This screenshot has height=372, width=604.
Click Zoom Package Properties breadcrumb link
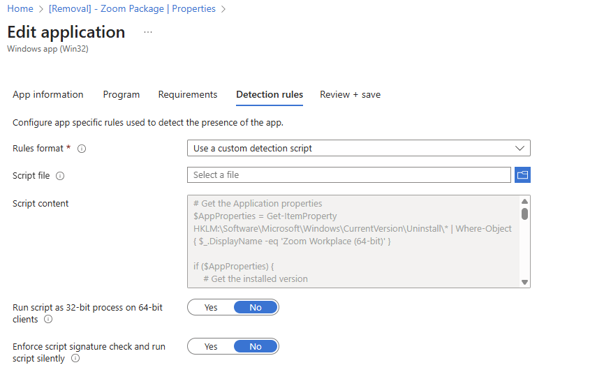tap(133, 8)
